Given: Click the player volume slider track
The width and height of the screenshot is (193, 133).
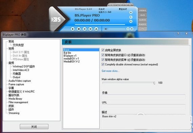Looking at the screenshot, I should pyautogui.click(x=117, y=29).
